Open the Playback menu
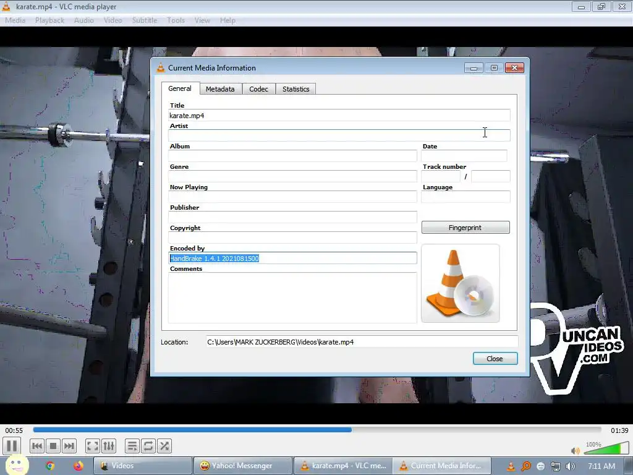The image size is (633, 475). (x=49, y=20)
